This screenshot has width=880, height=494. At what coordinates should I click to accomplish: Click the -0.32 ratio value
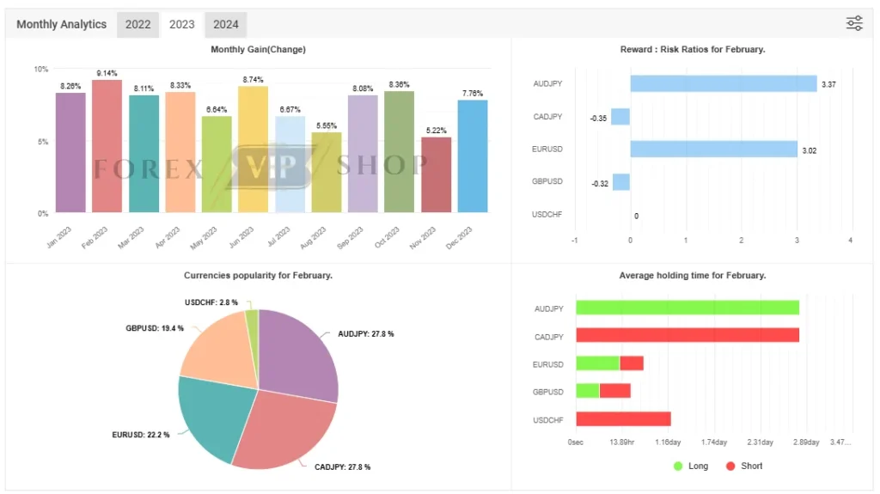(x=600, y=184)
